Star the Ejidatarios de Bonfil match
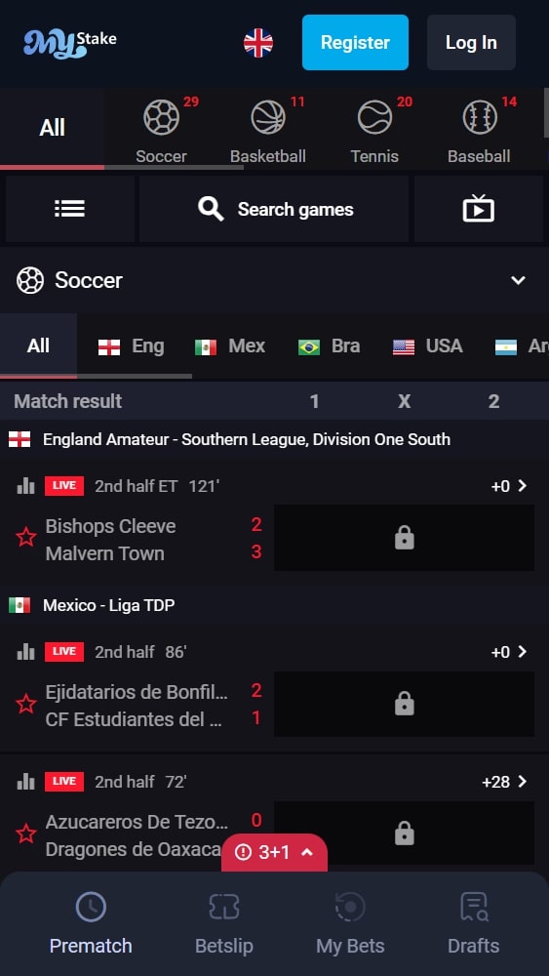 (x=25, y=704)
